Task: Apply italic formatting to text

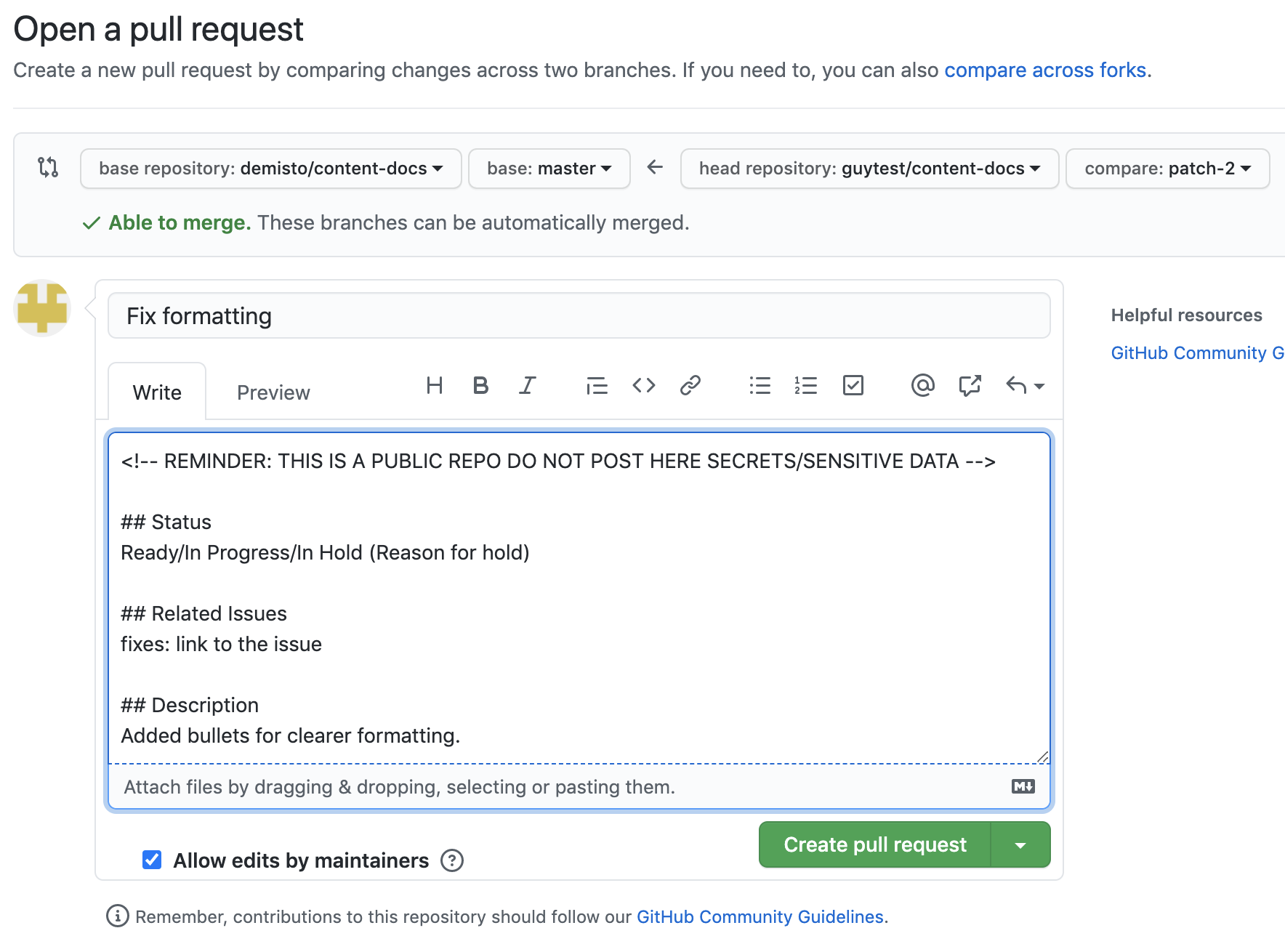Action: coord(528,385)
